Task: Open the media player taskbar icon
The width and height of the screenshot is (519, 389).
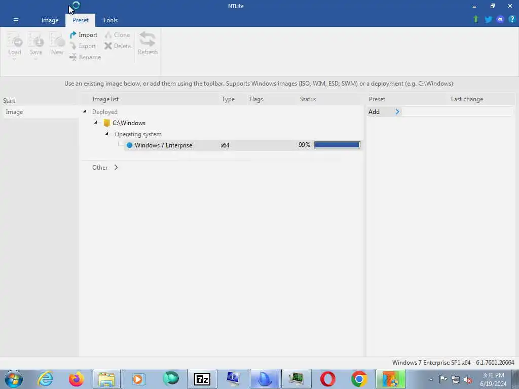Action: click(x=138, y=379)
